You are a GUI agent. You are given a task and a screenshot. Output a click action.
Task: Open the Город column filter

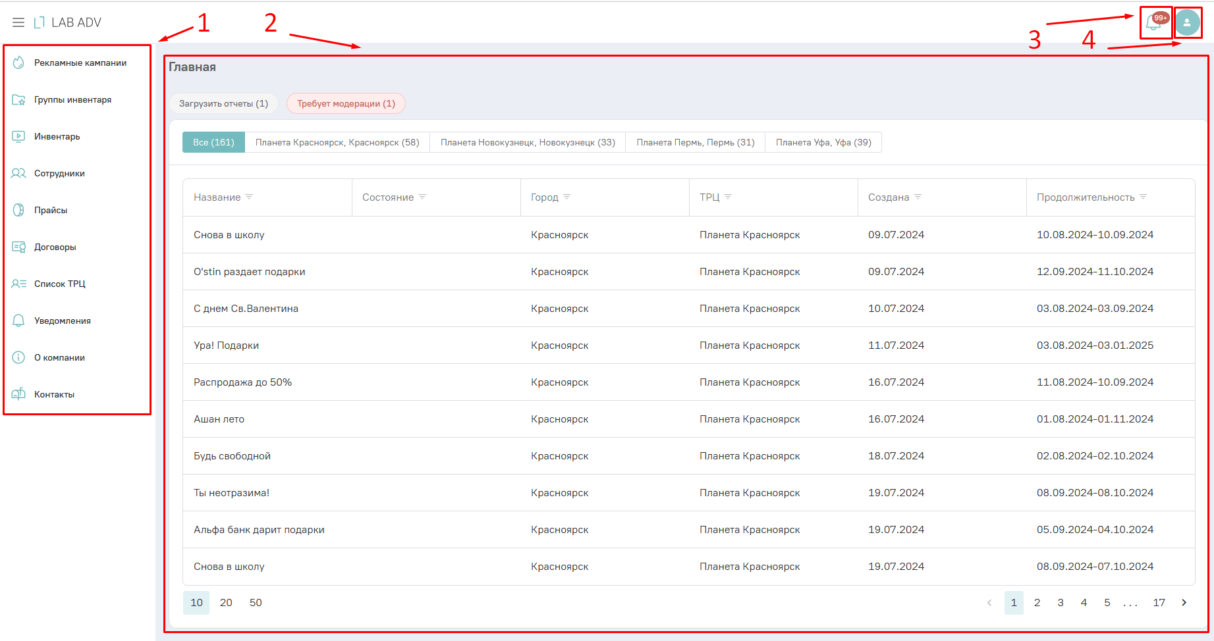566,197
